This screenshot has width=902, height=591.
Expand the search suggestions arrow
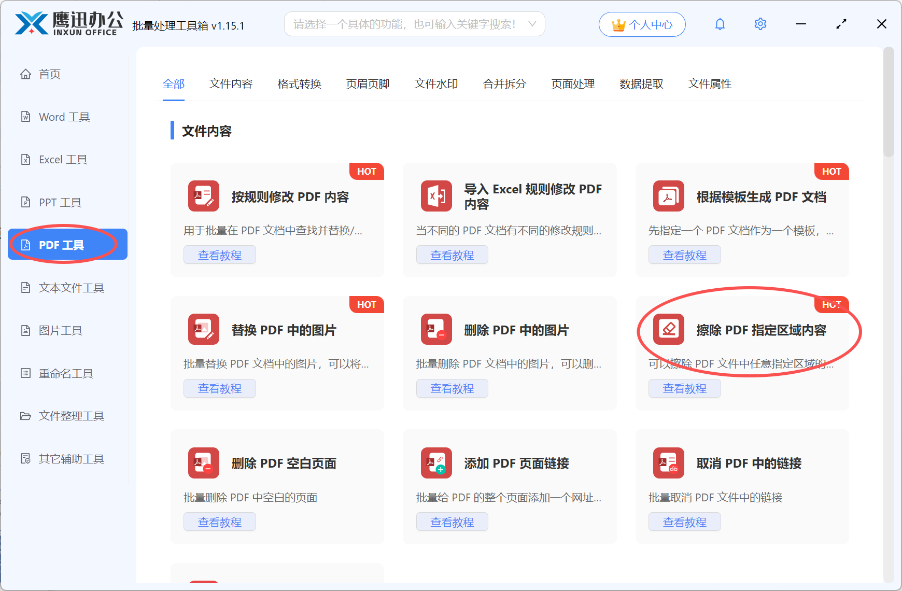[x=532, y=23]
